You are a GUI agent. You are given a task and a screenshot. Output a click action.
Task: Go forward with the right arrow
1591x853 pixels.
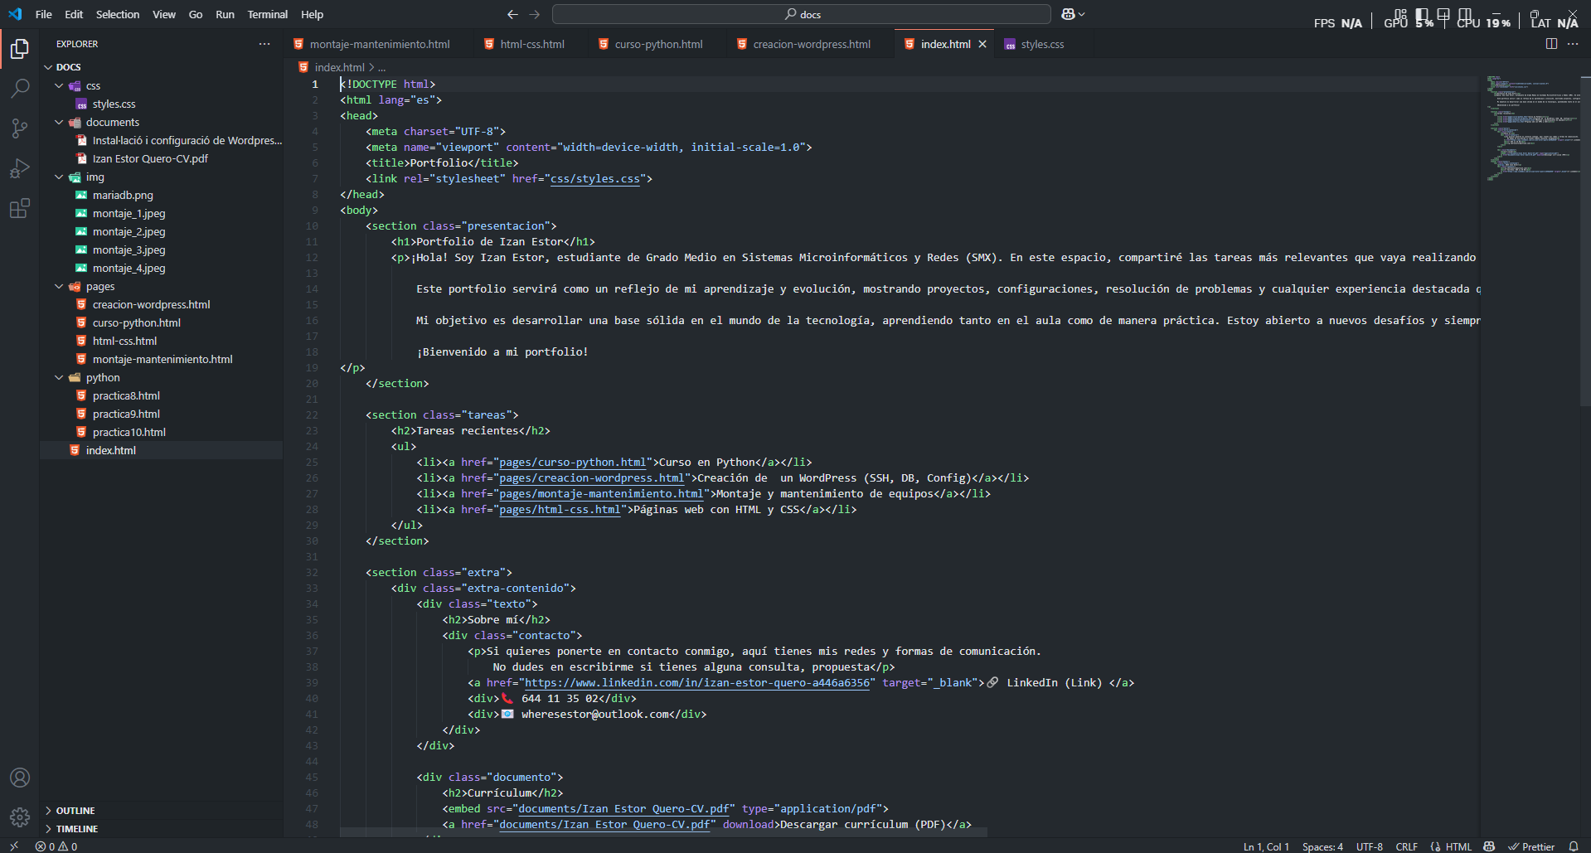(535, 14)
